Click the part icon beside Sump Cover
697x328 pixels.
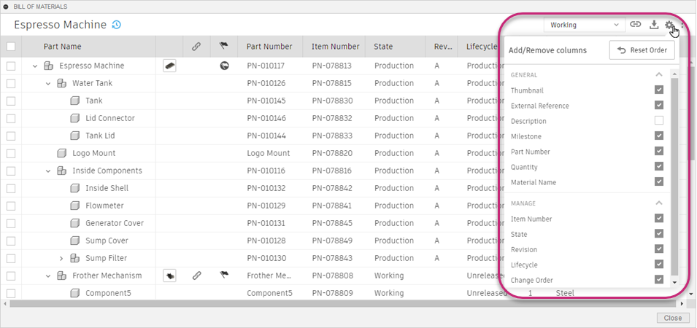(75, 241)
